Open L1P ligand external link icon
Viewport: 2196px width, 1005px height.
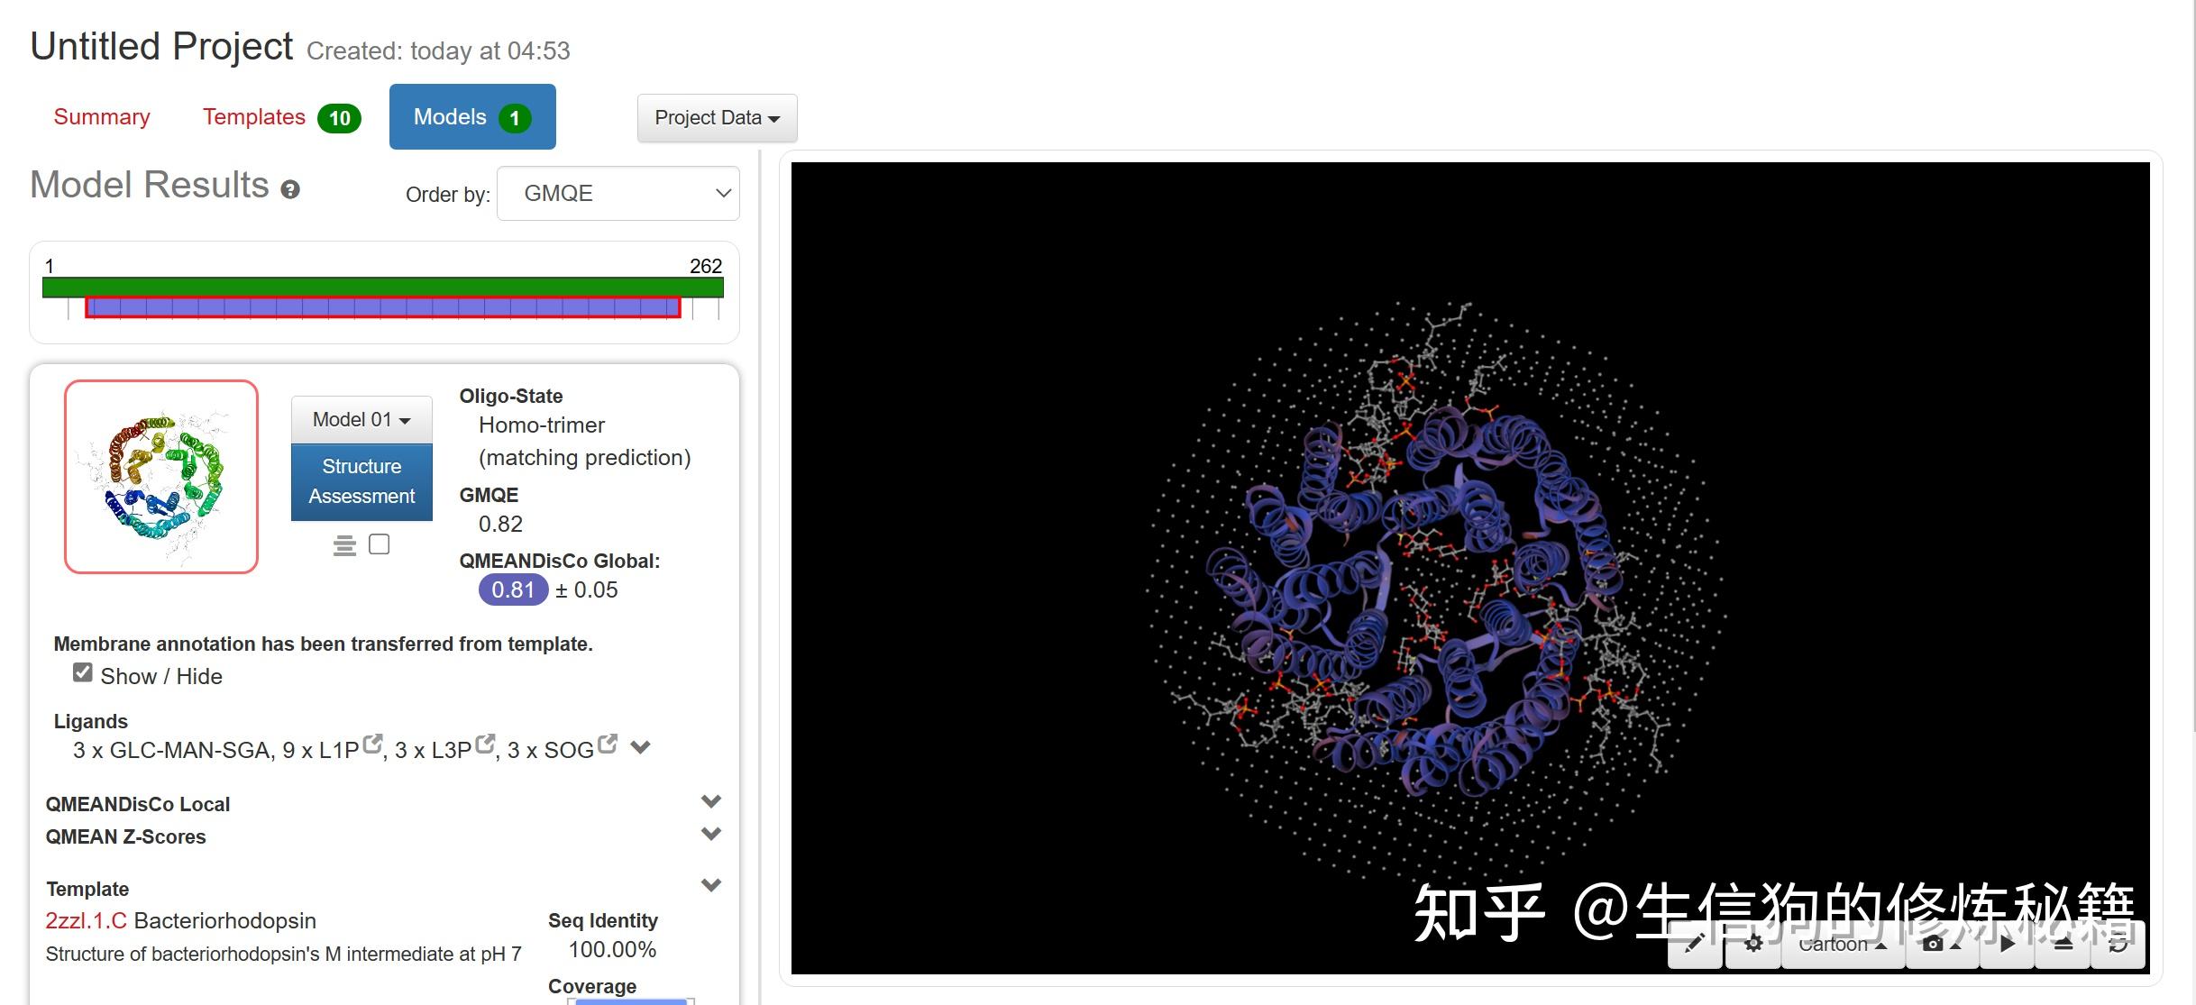372,745
